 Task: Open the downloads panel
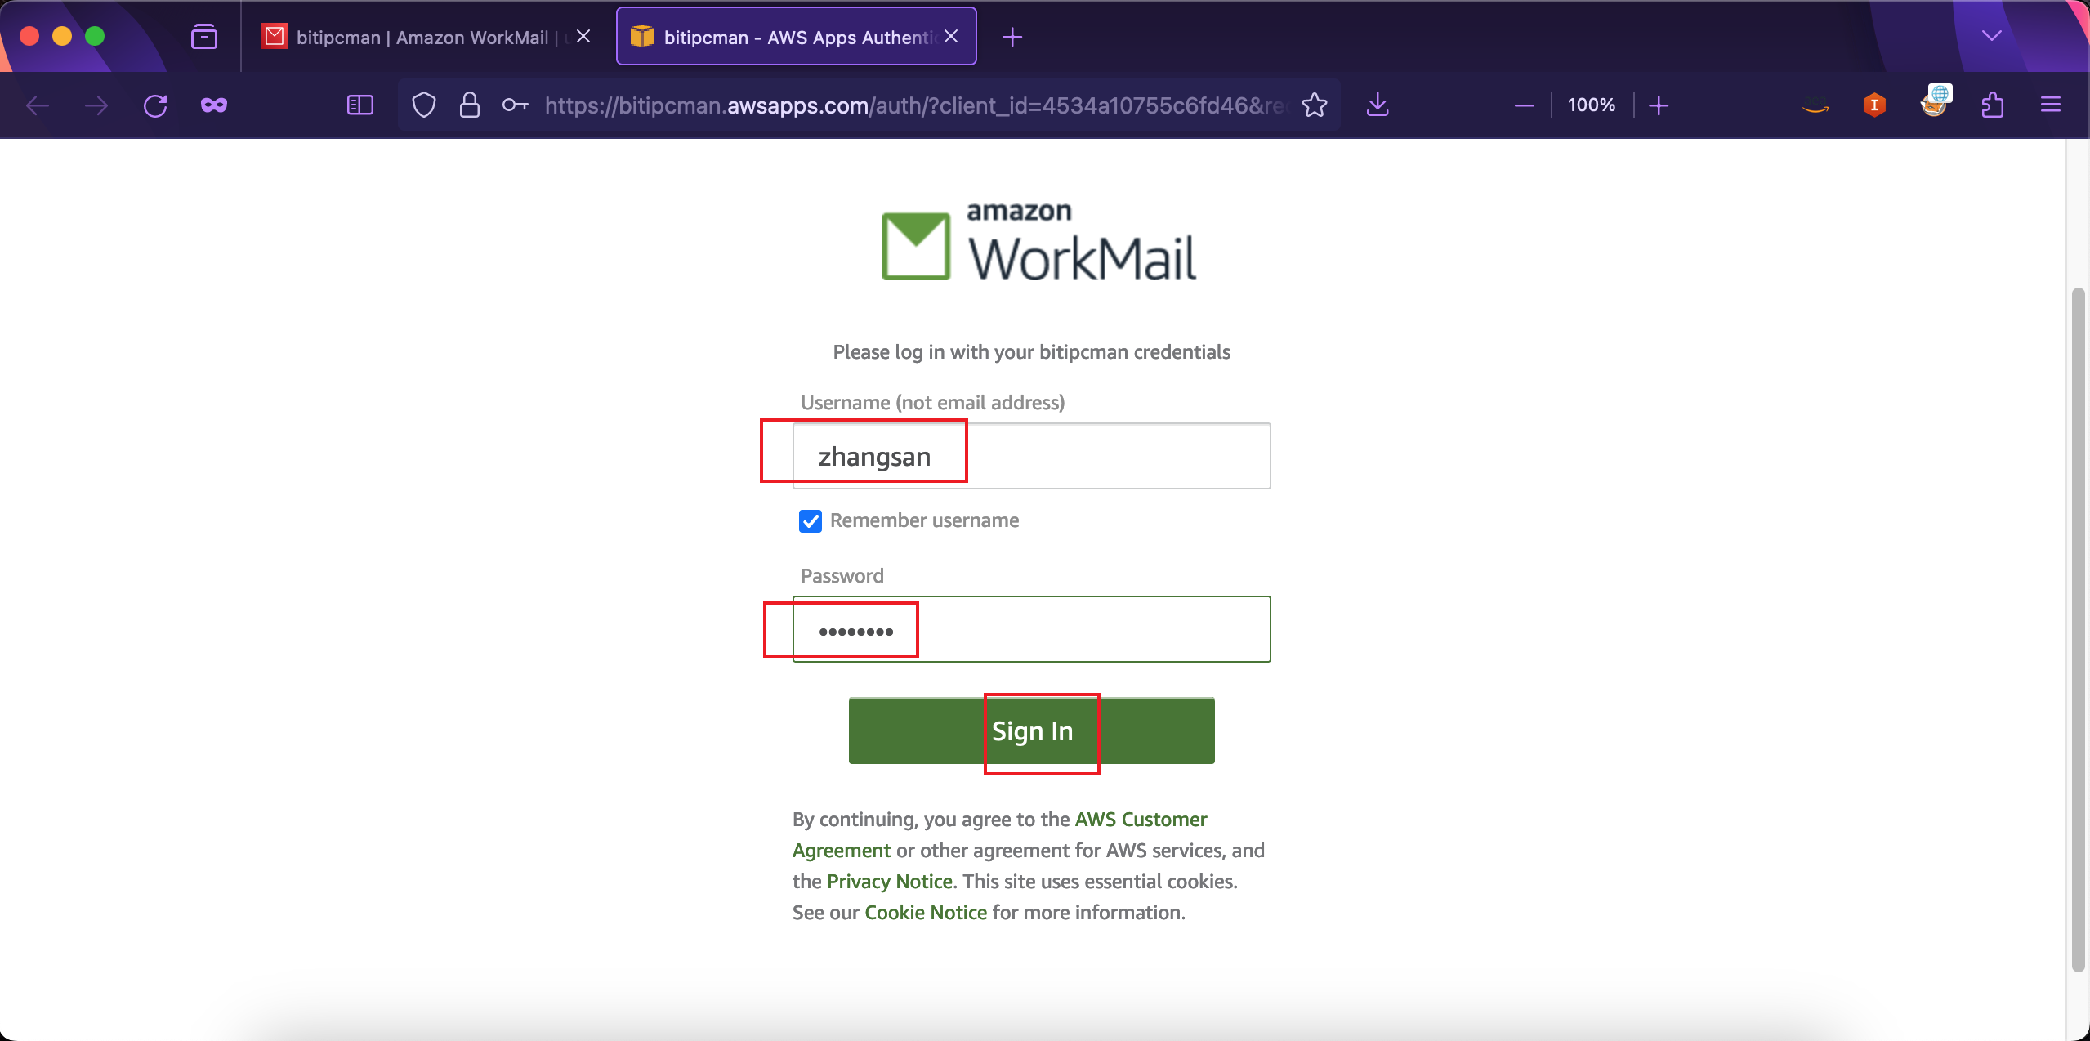point(1378,105)
